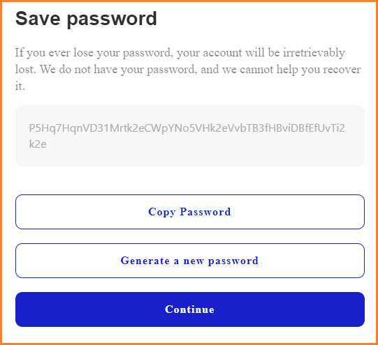Image resolution: width=378 pixels, height=345 pixels.
Task: Click the word "it." ending the warning
Action: pos(20,86)
